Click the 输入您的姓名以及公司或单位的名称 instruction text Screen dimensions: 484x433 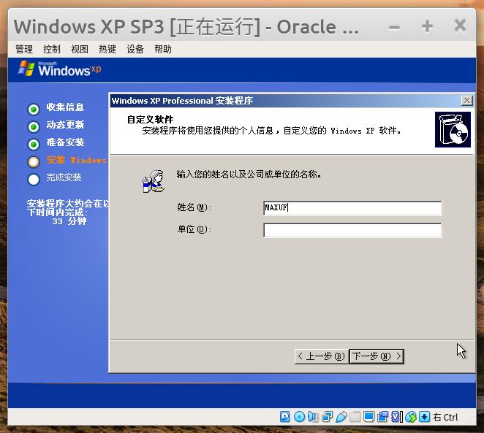coord(249,174)
